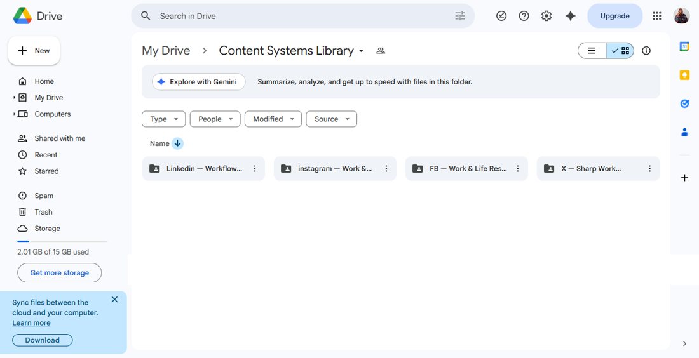Screen dimensions: 699x358
Task: Expand the My Drive tree arrow
Action: (x=14, y=98)
